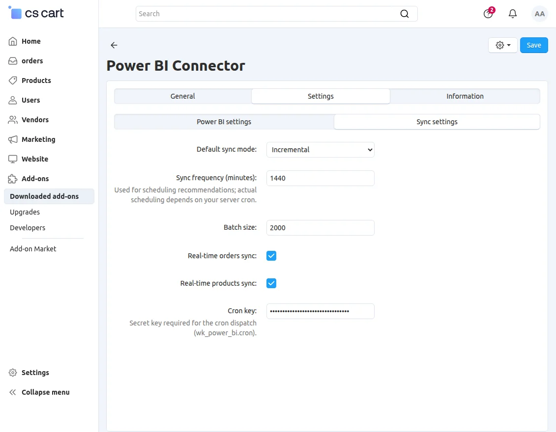Focus the Cron key field
This screenshot has width=556, height=432.
tap(320, 311)
